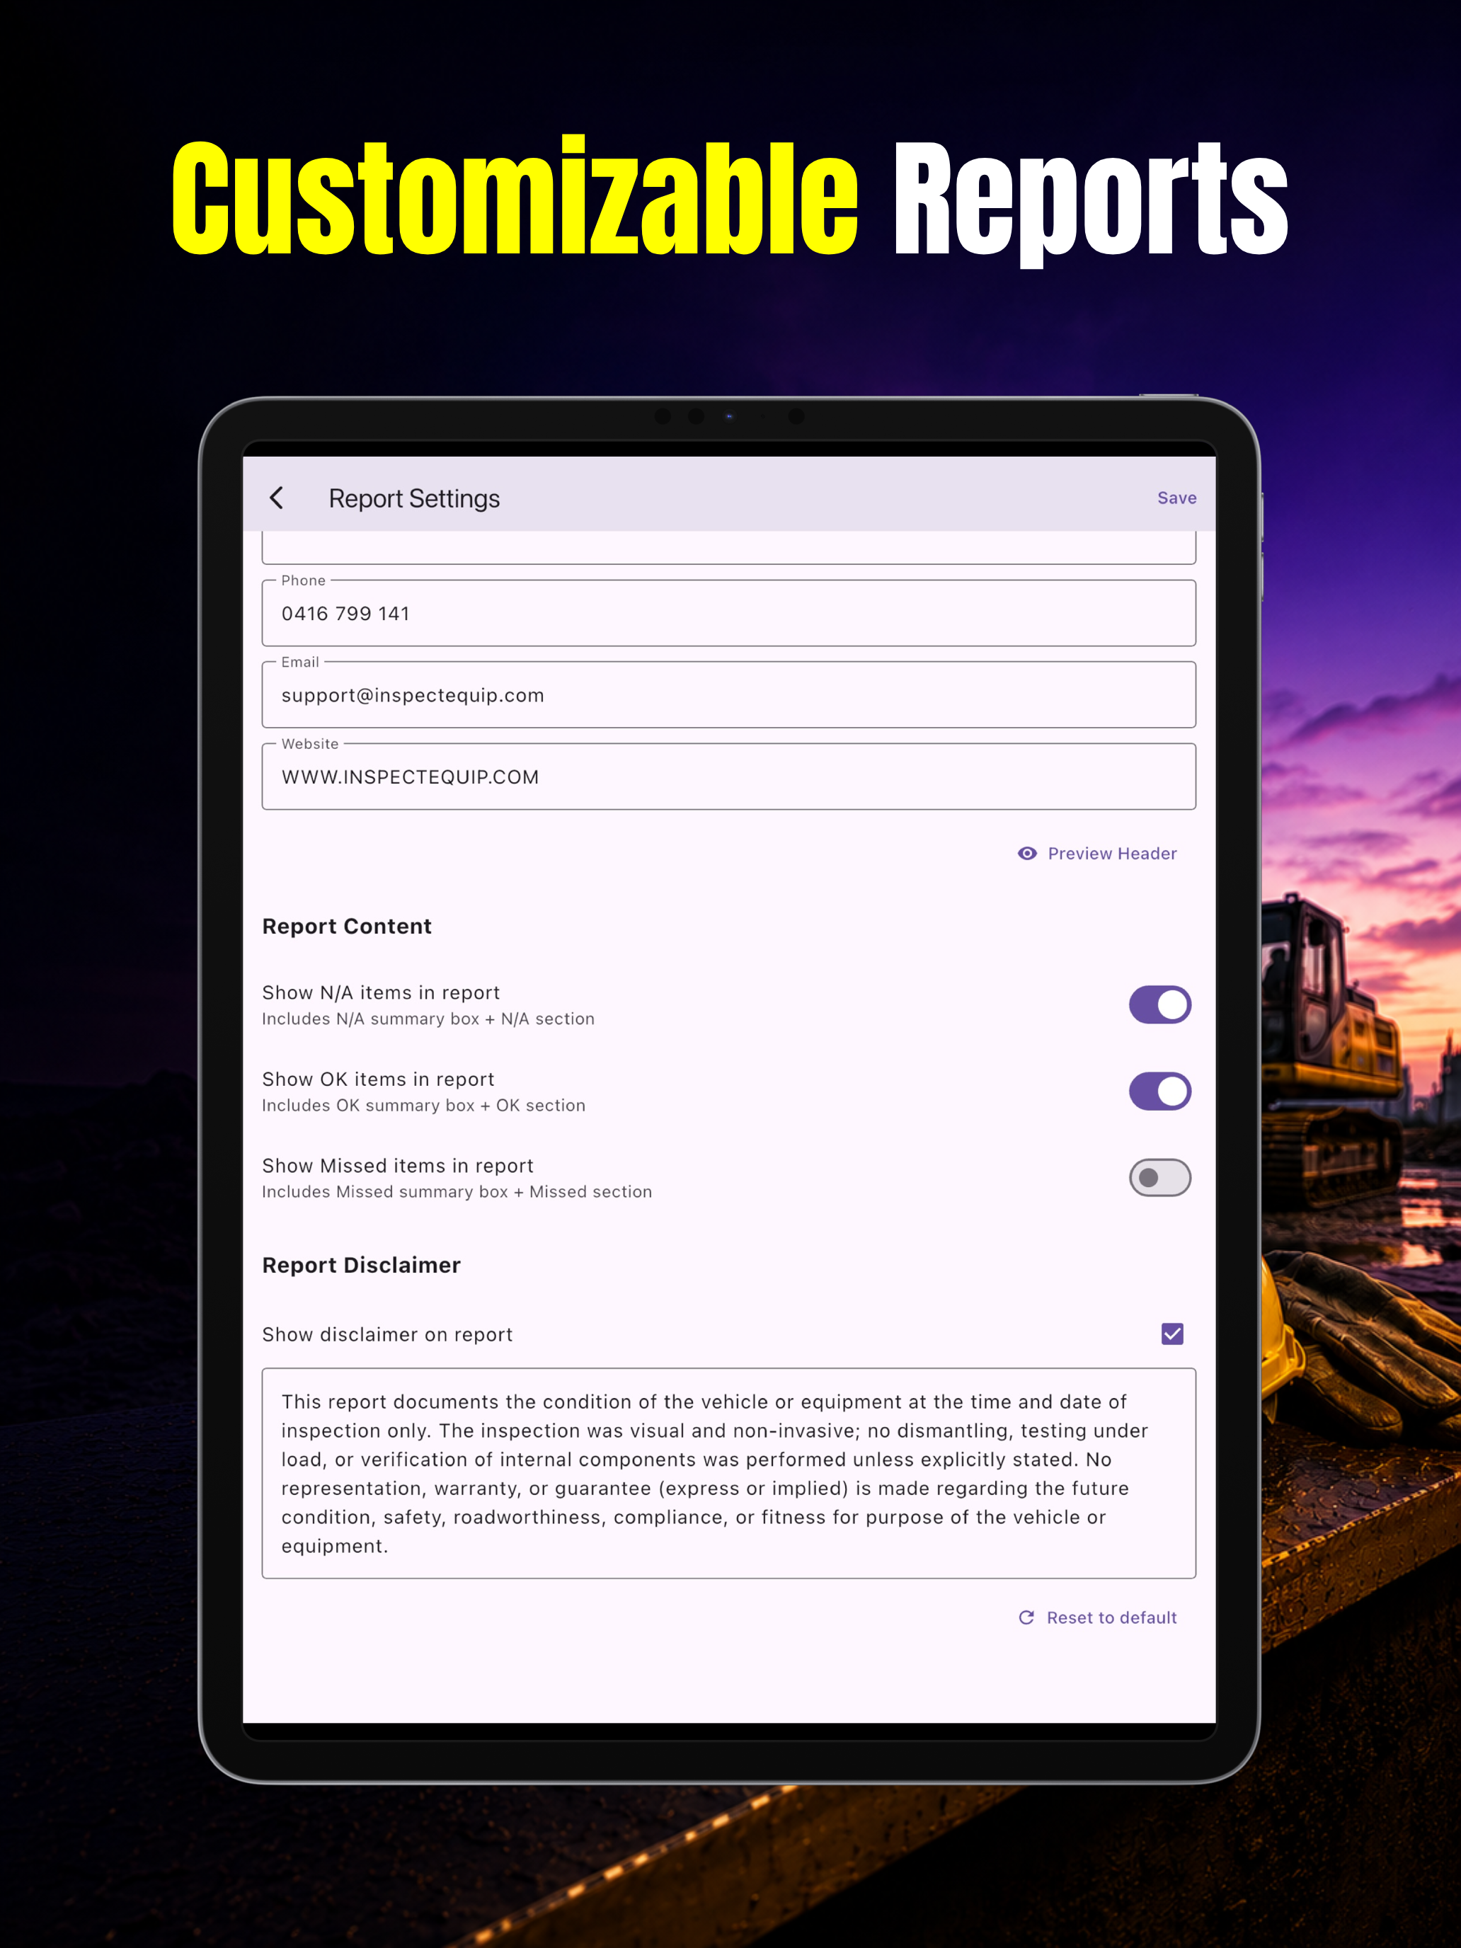Turn off the Show OK items switch

click(1160, 1091)
